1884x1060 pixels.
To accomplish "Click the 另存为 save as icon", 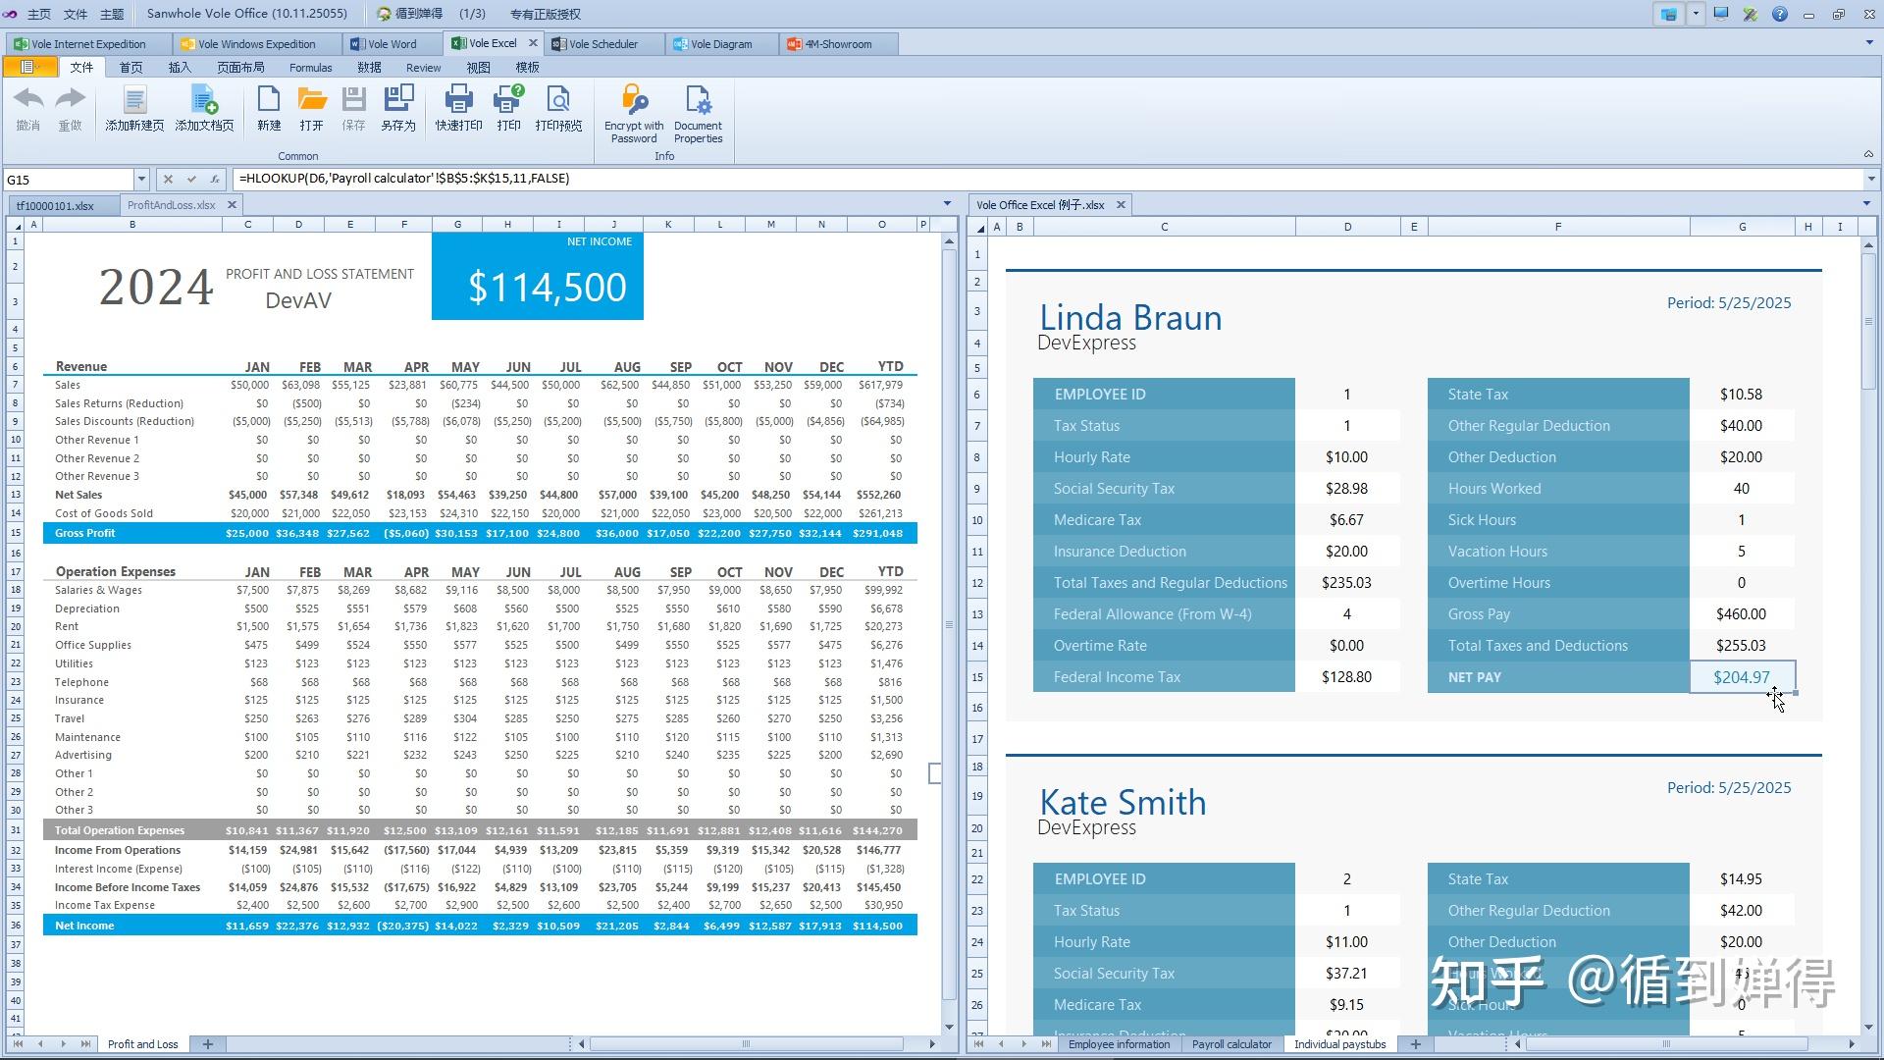I will point(398,101).
